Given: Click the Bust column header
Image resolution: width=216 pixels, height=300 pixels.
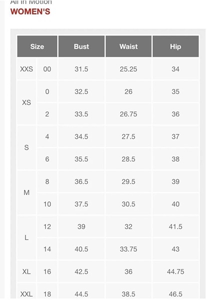Looking at the screenshot, I should (81, 46).
